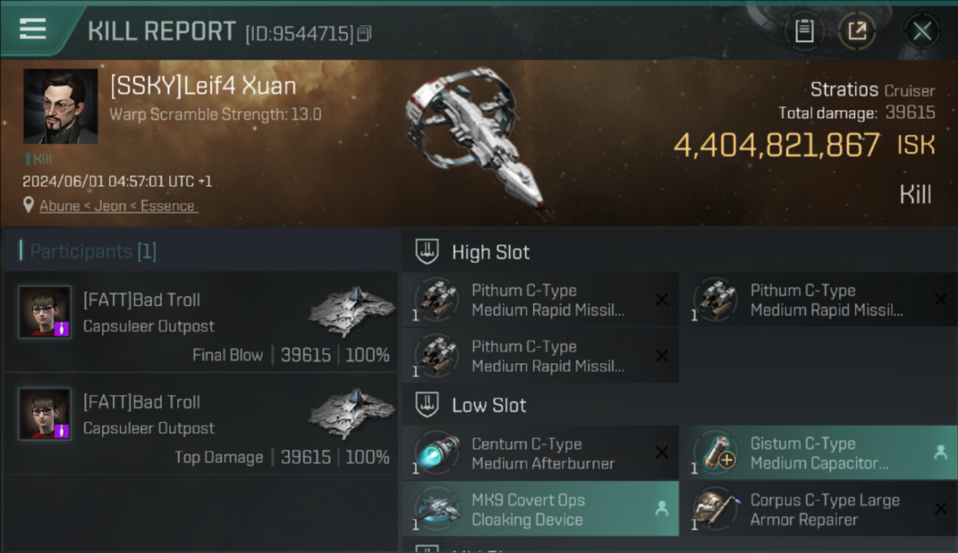The width and height of the screenshot is (958, 553).
Task: Open the Abune < Jeon < Essence location link
Action: pos(118,206)
